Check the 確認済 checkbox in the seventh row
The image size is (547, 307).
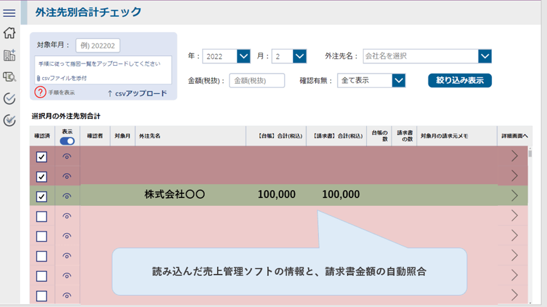tap(41, 276)
